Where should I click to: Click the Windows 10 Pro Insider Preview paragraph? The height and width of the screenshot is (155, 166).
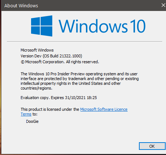[x=80, y=81]
